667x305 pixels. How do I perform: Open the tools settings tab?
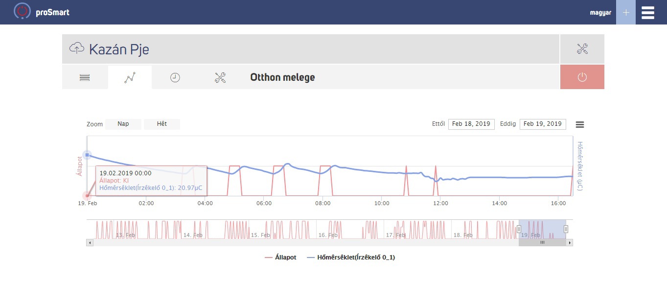(x=220, y=77)
